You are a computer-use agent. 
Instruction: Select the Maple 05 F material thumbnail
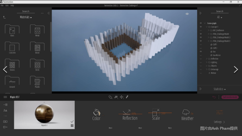pos(44,115)
